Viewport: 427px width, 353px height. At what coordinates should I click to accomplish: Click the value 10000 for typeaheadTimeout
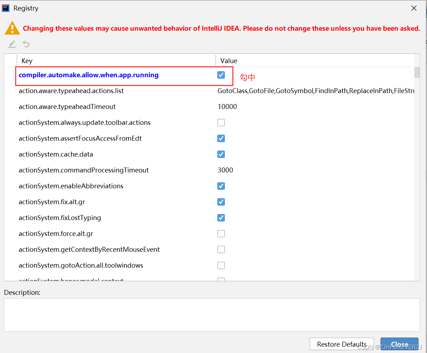(x=227, y=107)
